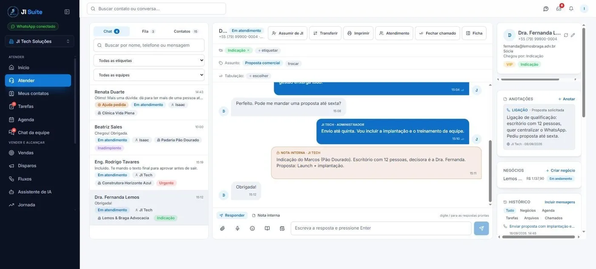596x269 pixels.
Task: Open Beatriz Sales conversation
Action: pos(149,137)
